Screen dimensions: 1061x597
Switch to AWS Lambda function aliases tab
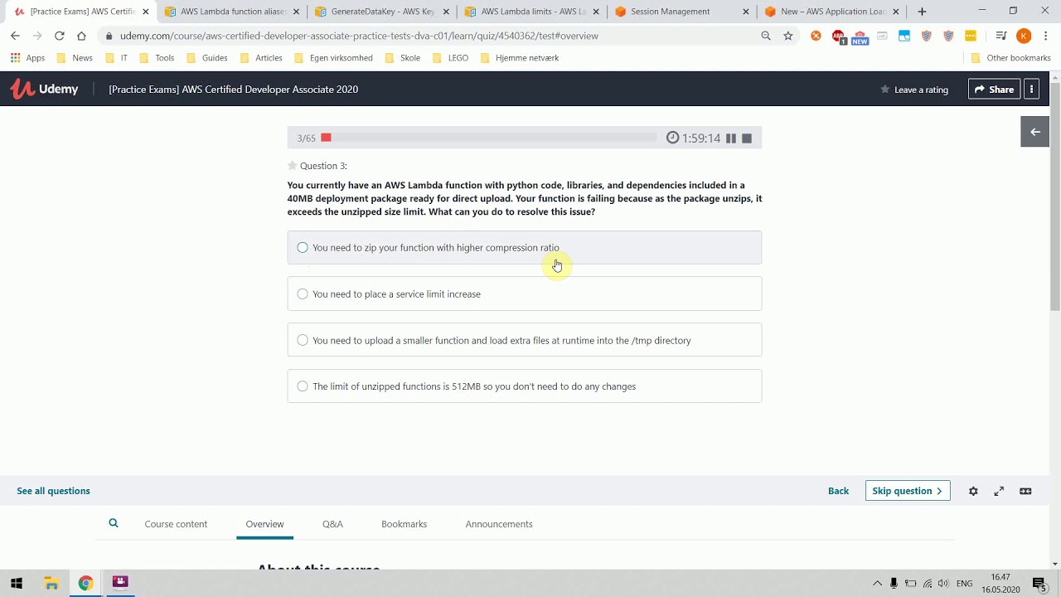[232, 12]
